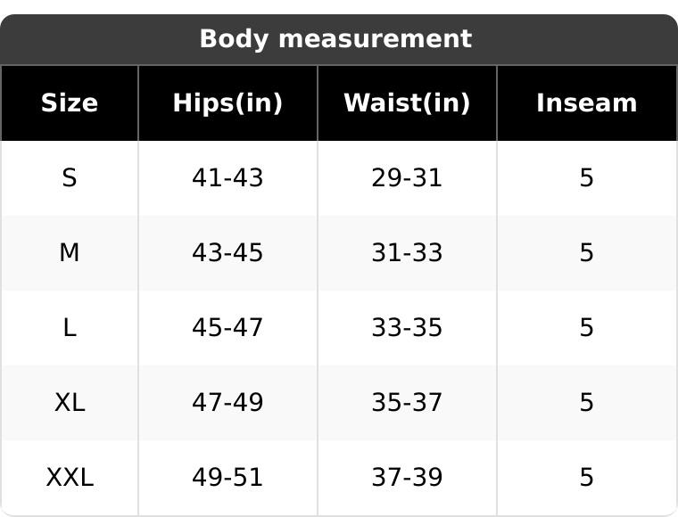
Task: Select waist value 37-39
Action: pyautogui.click(x=407, y=478)
